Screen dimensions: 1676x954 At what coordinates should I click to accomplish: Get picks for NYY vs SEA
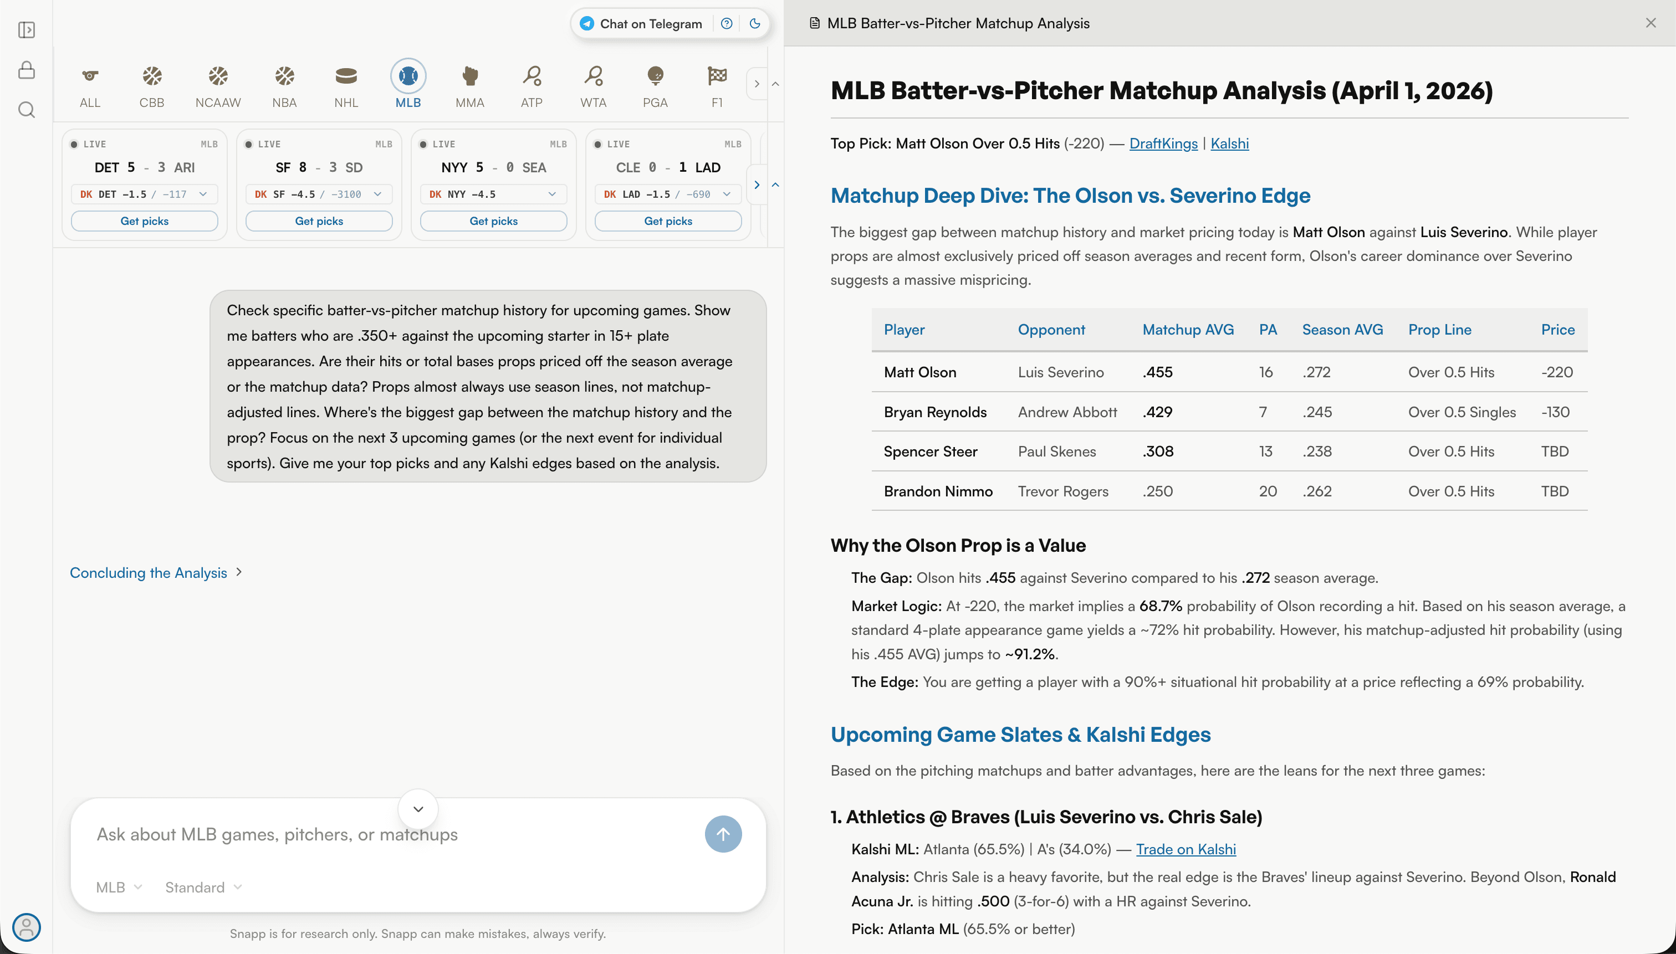tap(494, 221)
